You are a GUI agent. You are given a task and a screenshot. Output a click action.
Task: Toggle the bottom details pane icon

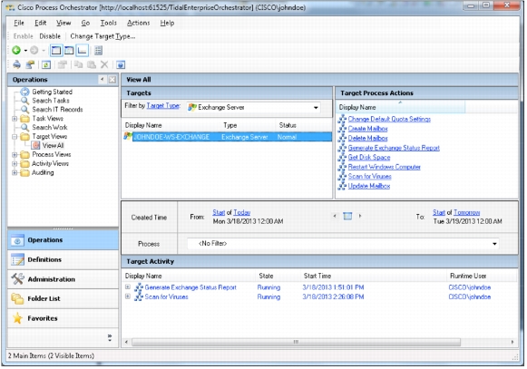point(82,51)
